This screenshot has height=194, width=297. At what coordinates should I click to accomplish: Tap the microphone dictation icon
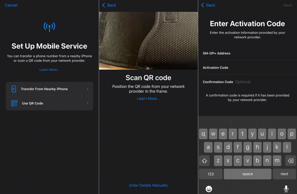(286, 189)
